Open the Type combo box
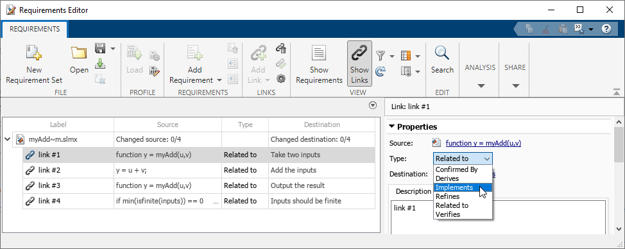Image resolution: width=625 pixels, height=249 pixels. point(463,159)
